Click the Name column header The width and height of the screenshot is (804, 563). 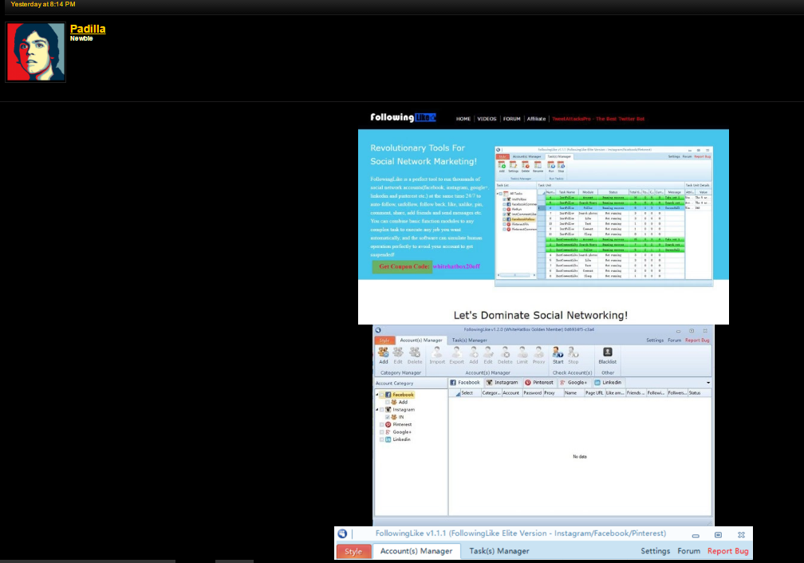click(573, 393)
